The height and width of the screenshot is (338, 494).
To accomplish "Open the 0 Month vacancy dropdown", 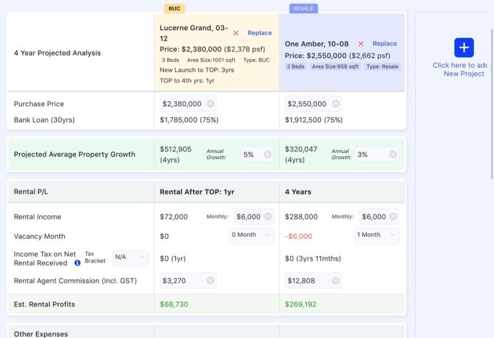I will click(251, 235).
